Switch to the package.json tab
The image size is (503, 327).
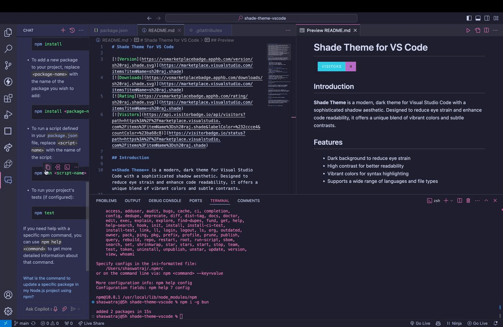click(x=112, y=30)
